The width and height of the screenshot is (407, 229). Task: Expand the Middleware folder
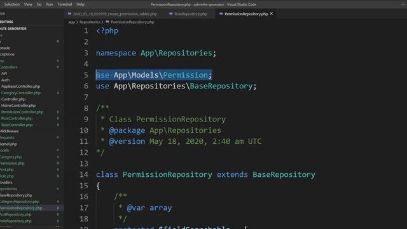[10, 132]
